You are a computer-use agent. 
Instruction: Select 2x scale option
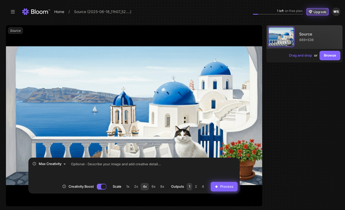point(136,187)
